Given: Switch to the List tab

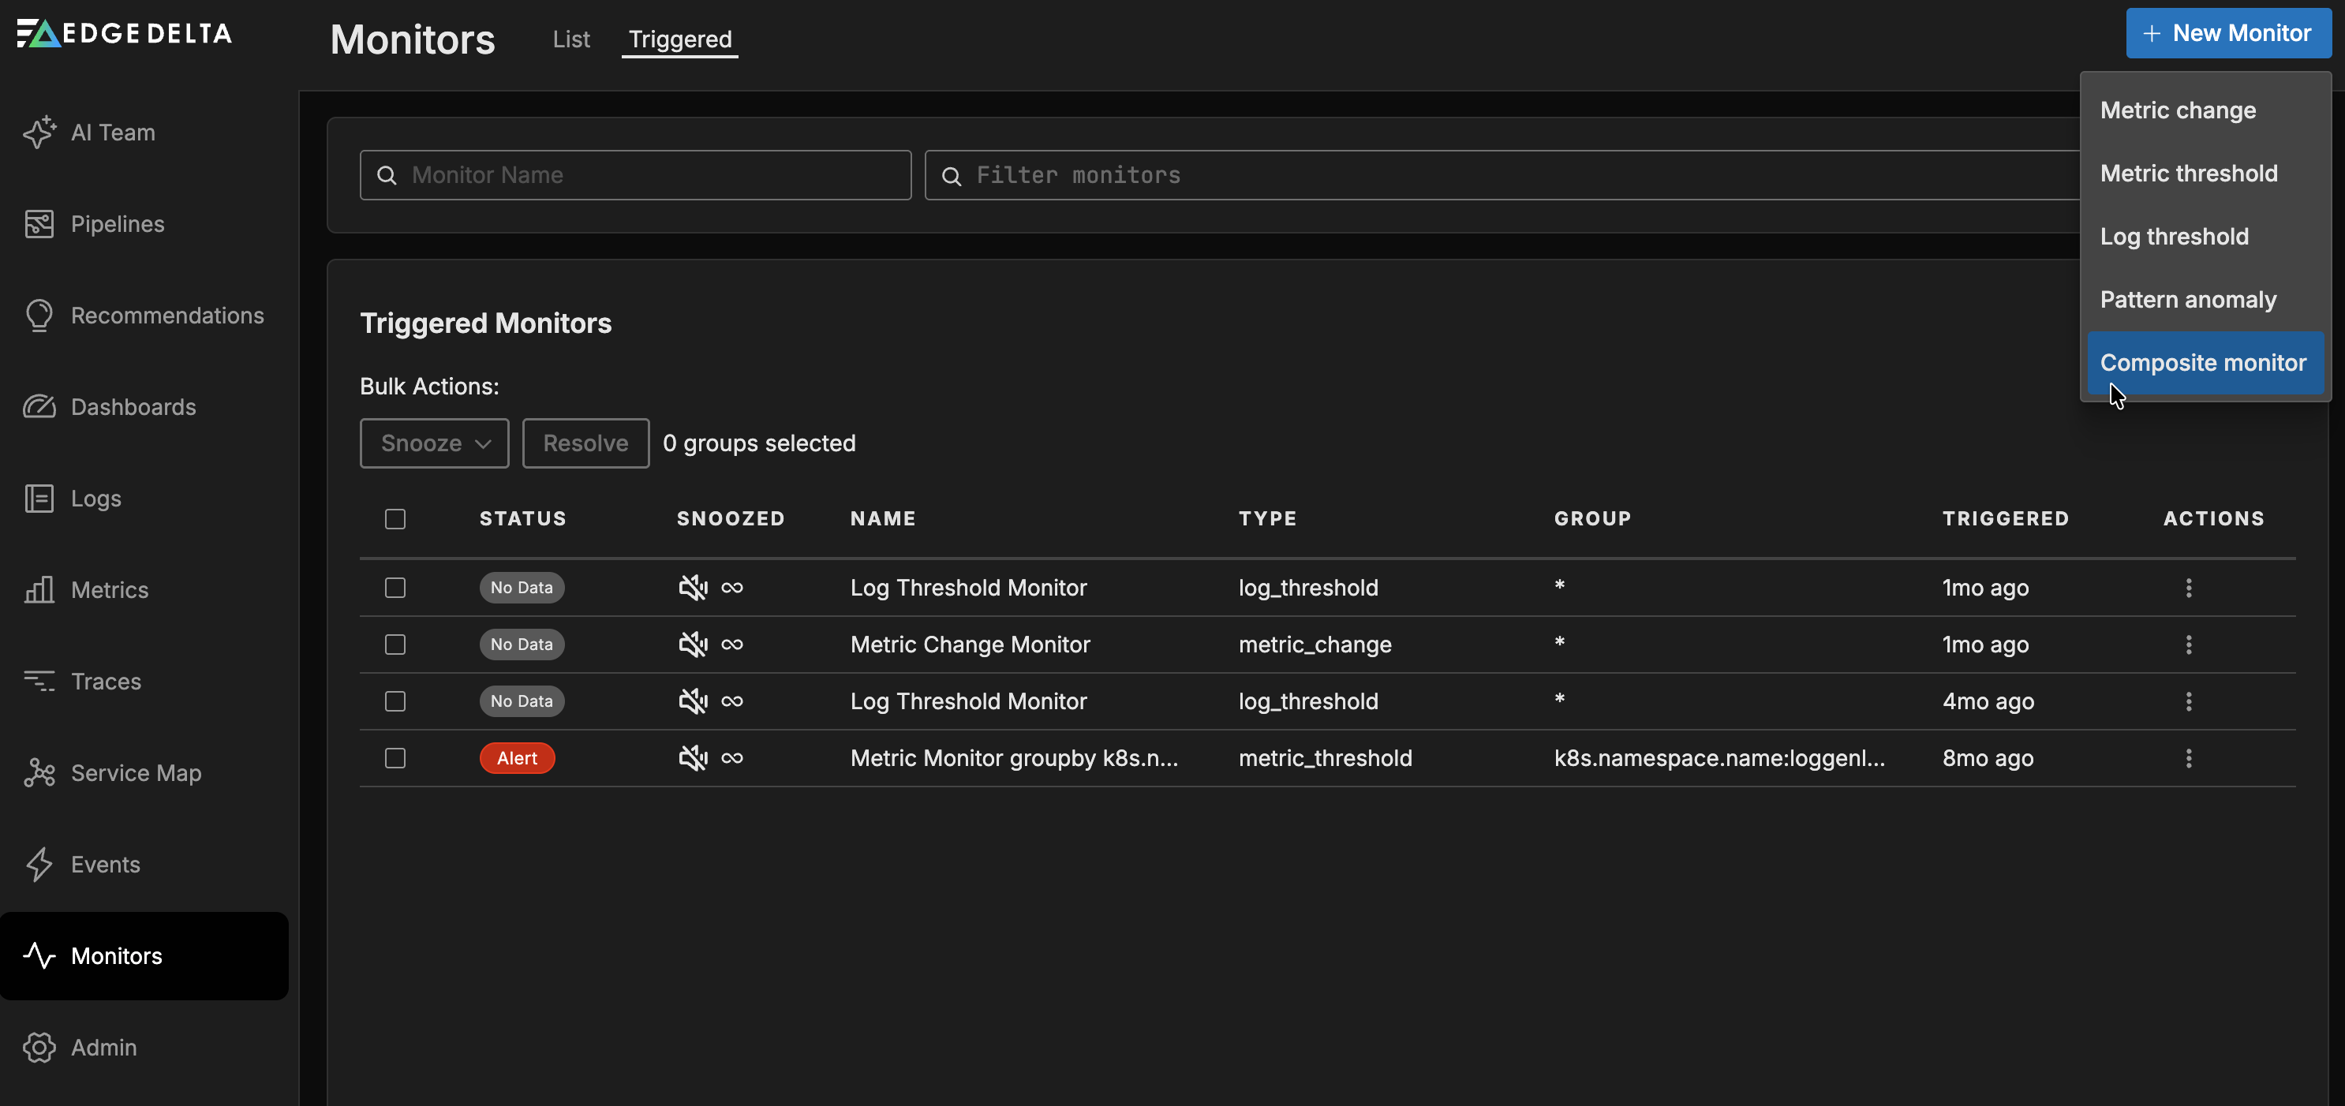Looking at the screenshot, I should (x=570, y=39).
